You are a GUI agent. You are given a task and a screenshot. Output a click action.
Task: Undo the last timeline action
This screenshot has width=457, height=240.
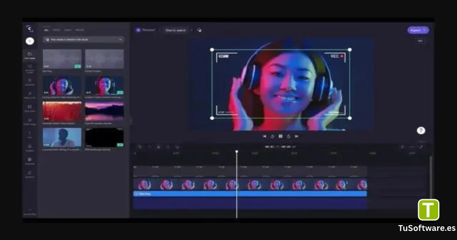coord(140,147)
